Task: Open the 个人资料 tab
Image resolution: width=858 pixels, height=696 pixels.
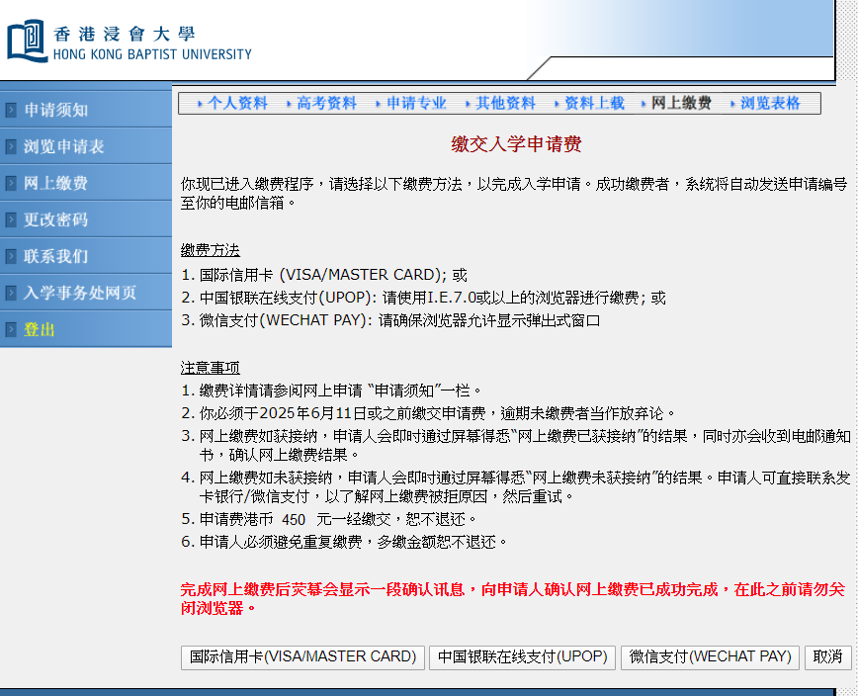Action: pos(237,103)
